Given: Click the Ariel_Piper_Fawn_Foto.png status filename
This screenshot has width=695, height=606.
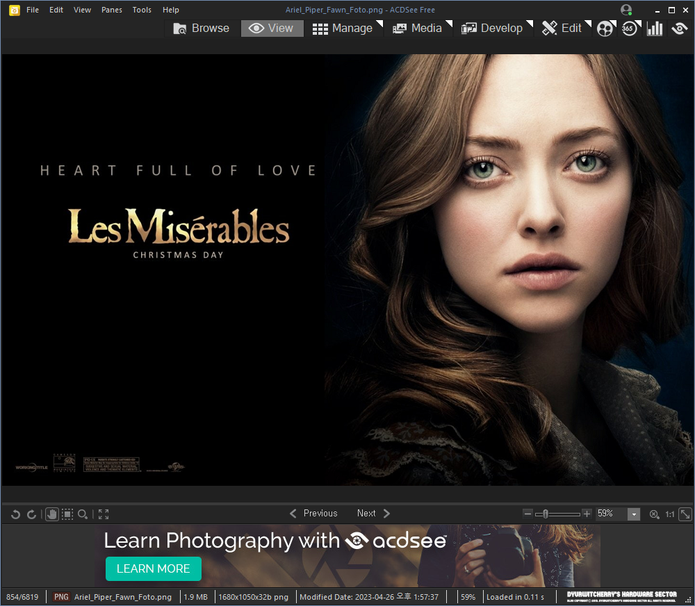Looking at the screenshot, I should [x=123, y=597].
